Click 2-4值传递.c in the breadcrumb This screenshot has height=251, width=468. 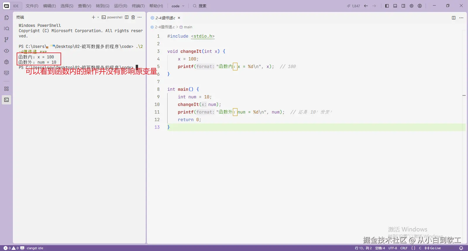163,27
